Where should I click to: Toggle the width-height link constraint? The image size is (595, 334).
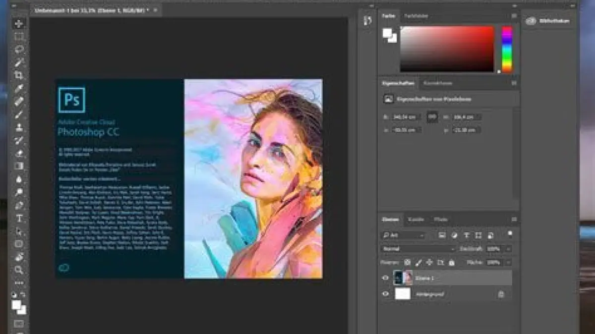click(432, 117)
